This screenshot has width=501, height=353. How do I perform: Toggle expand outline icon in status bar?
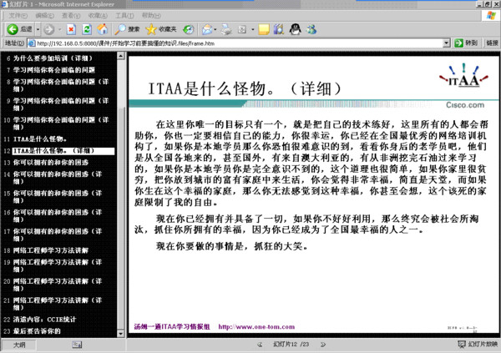click(x=77, y=345)
